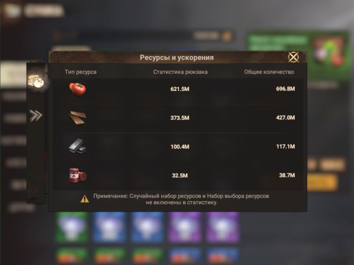Click the Тип ресурса column header

click(81, 72)
